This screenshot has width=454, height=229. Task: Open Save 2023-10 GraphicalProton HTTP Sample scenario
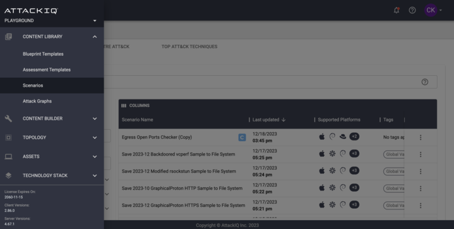pyautogui.click(x=182, y=189)
